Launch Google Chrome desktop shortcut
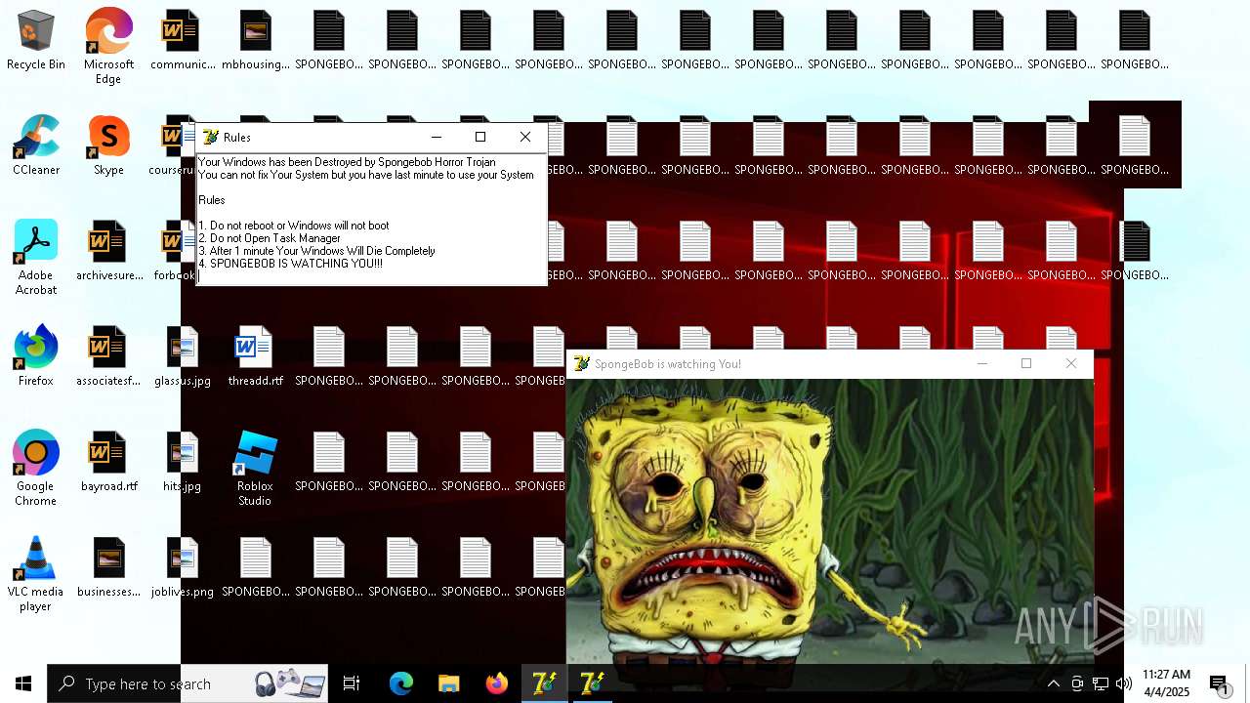This screenshot has height=703, width=1250. coord(36,469)
